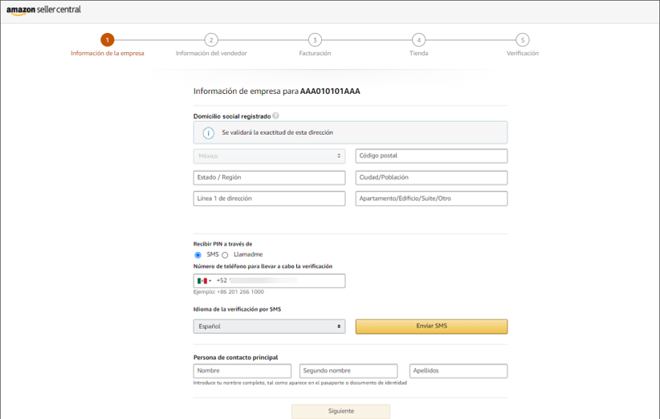Open the Mexico flag country code selector

[204, 281]
